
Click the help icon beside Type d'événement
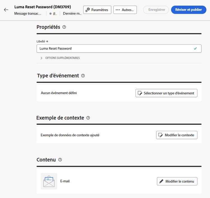tap(83, 76)
